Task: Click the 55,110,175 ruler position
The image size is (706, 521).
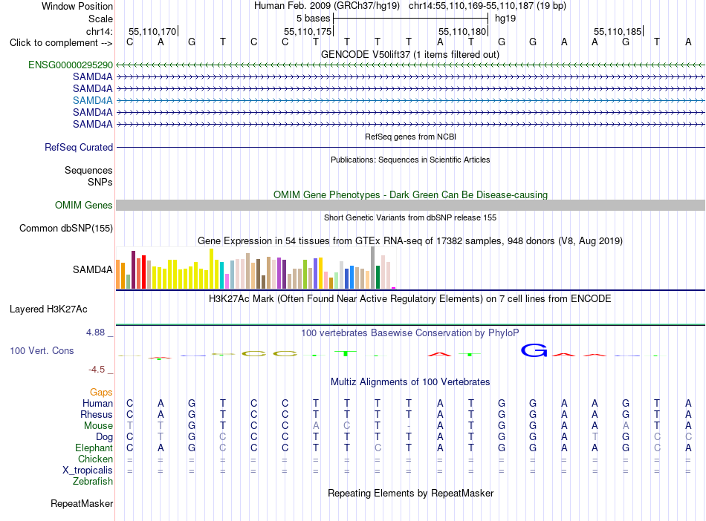Action: (308, 31)
